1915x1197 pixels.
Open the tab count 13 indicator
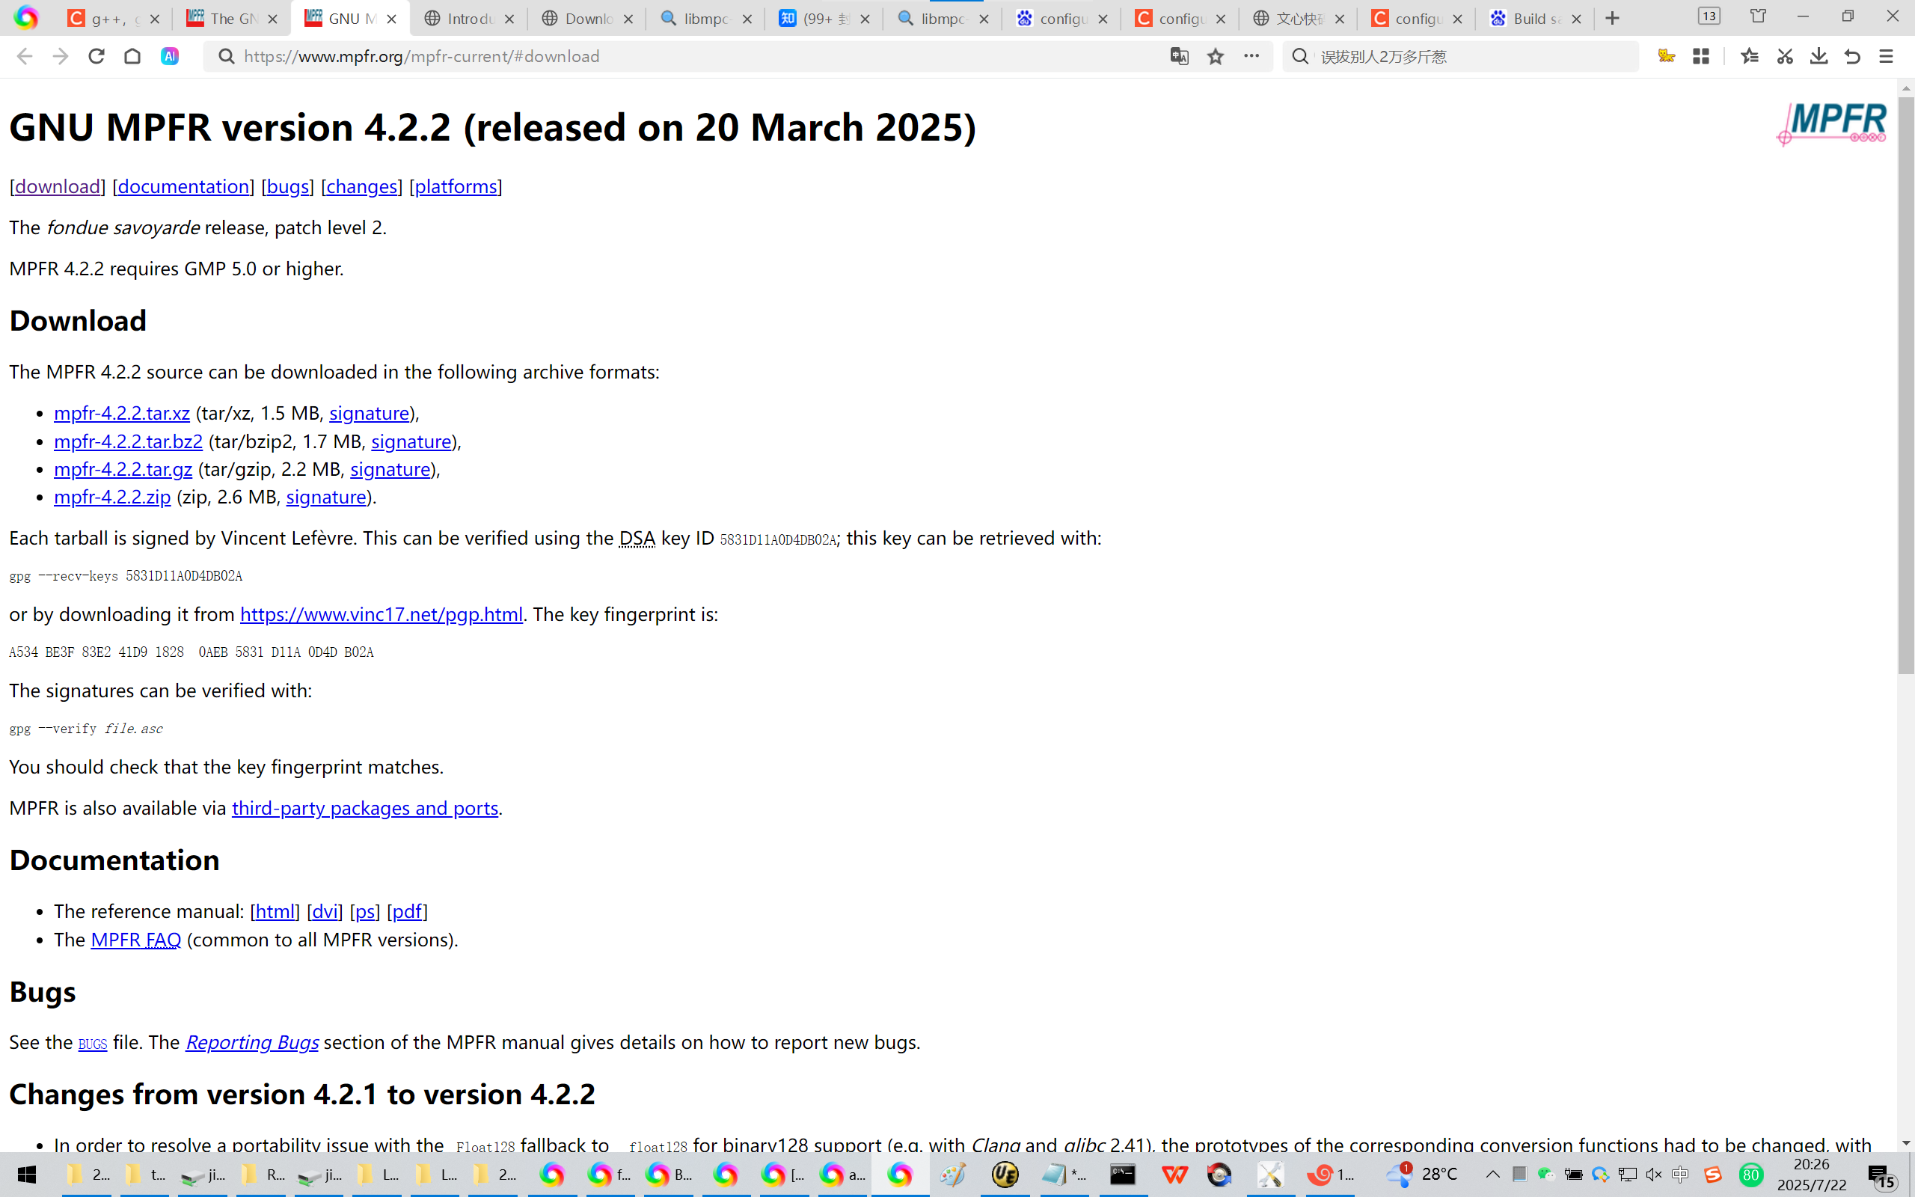point(1709,16)
